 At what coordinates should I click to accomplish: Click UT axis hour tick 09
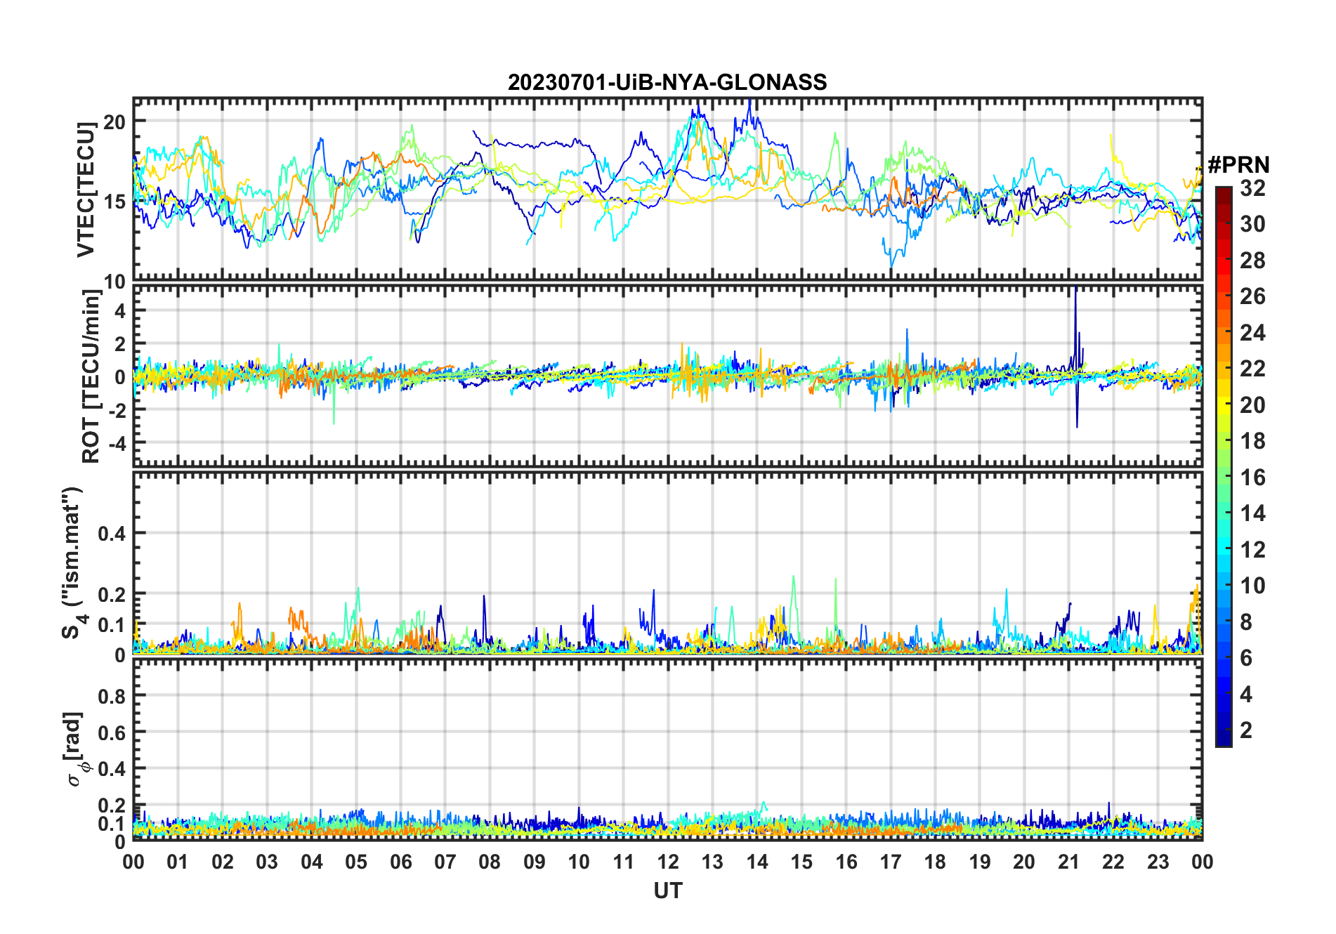tap(535, 862)
